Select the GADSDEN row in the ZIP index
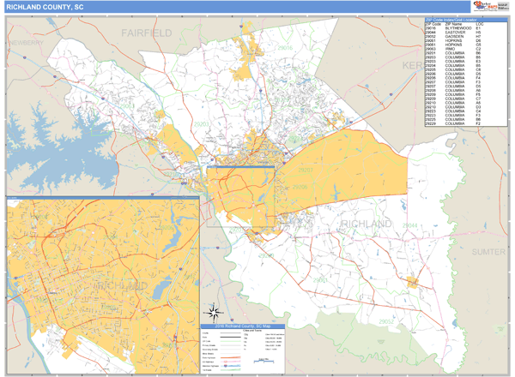The image size is (515, 377). click(x=466, y=36)
